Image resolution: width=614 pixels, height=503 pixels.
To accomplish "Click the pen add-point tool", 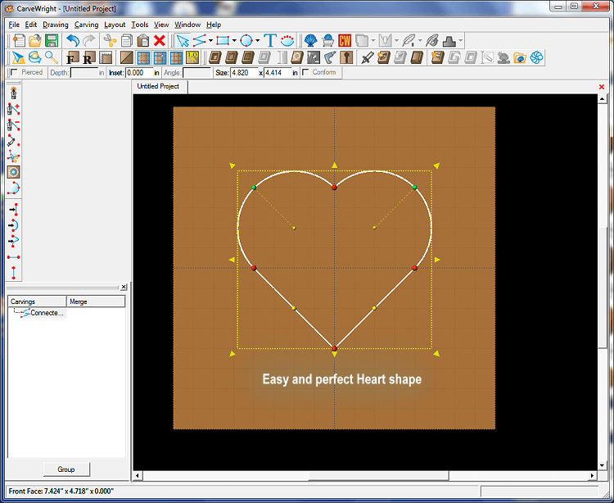I will point(13,109).
